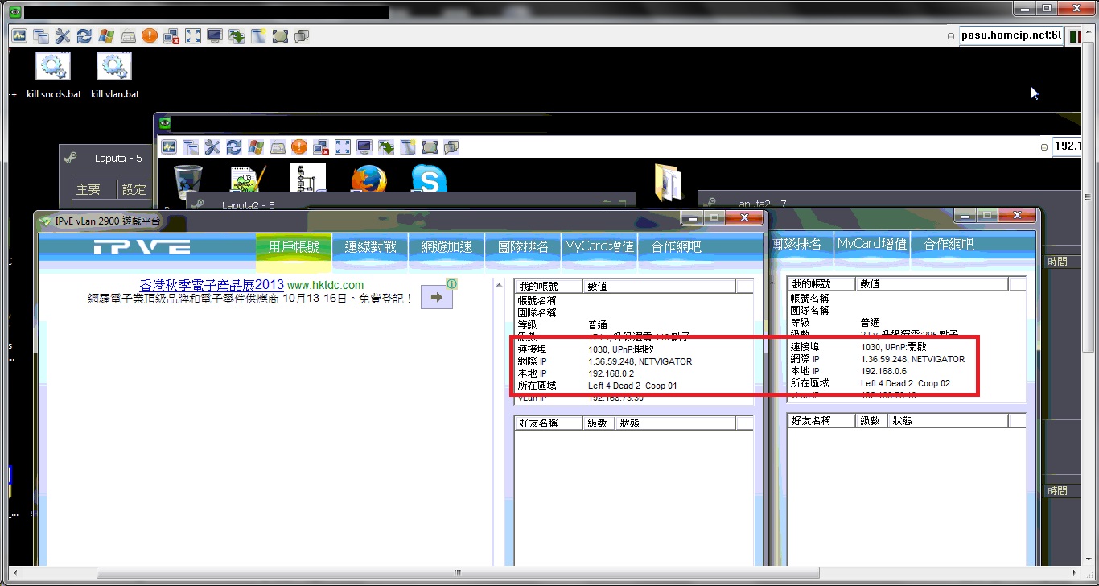The image size is (1099, 586).
Task: Click orange exclamation icon in outer VNC toolbar
Action: point(150,36)
